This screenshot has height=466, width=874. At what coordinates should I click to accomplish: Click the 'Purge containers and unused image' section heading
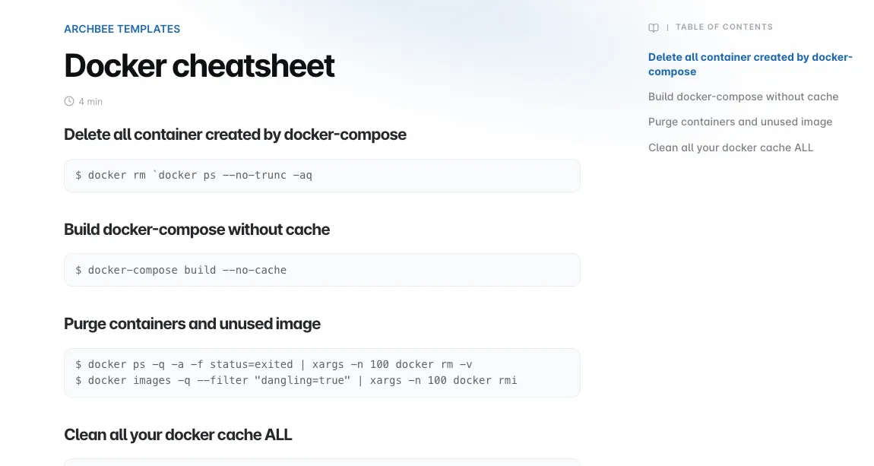click(192, 324)
